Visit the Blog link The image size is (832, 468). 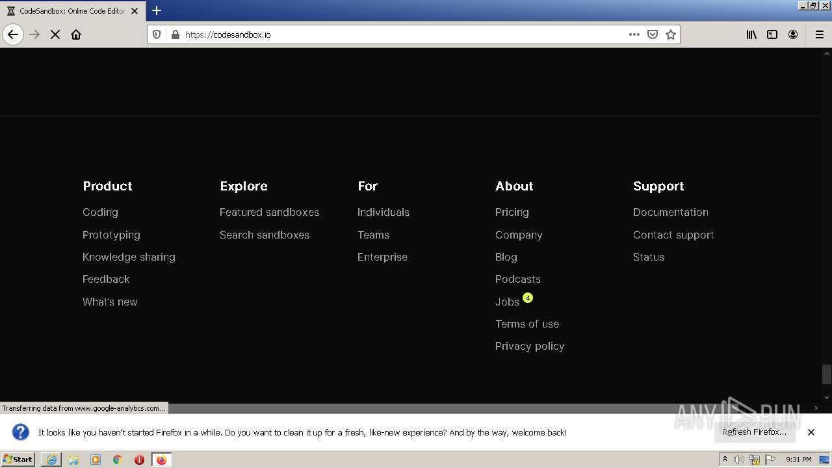click(506, 257)
